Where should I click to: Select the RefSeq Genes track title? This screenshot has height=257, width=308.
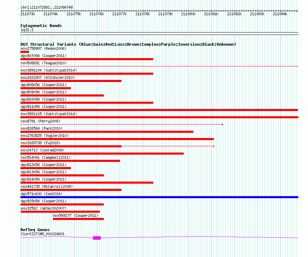pos(35,230)
